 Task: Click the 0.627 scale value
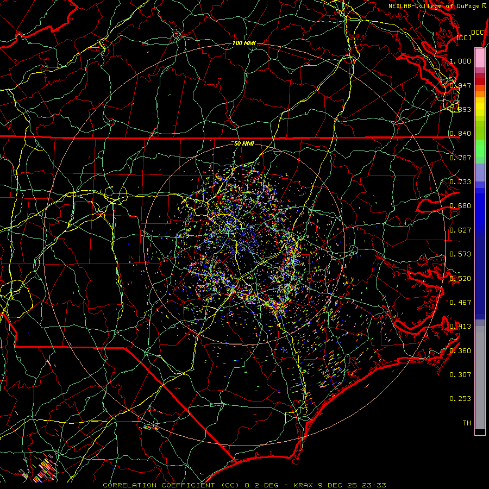tap(460, 230)
